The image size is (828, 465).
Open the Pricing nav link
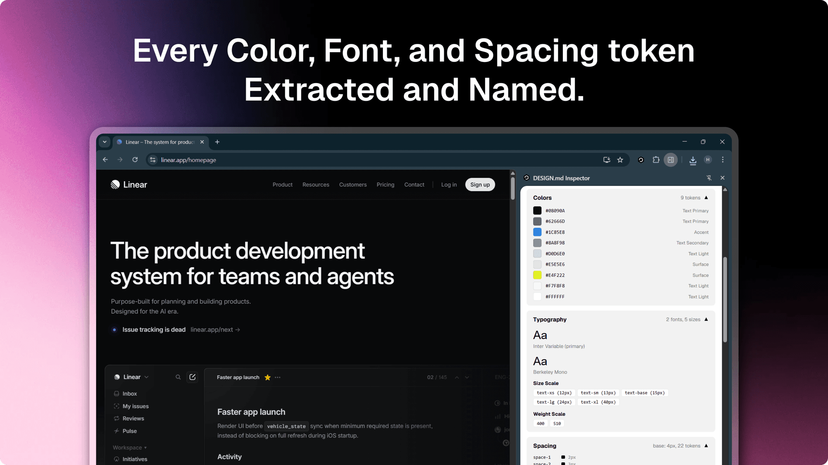(x=386, y=185)
